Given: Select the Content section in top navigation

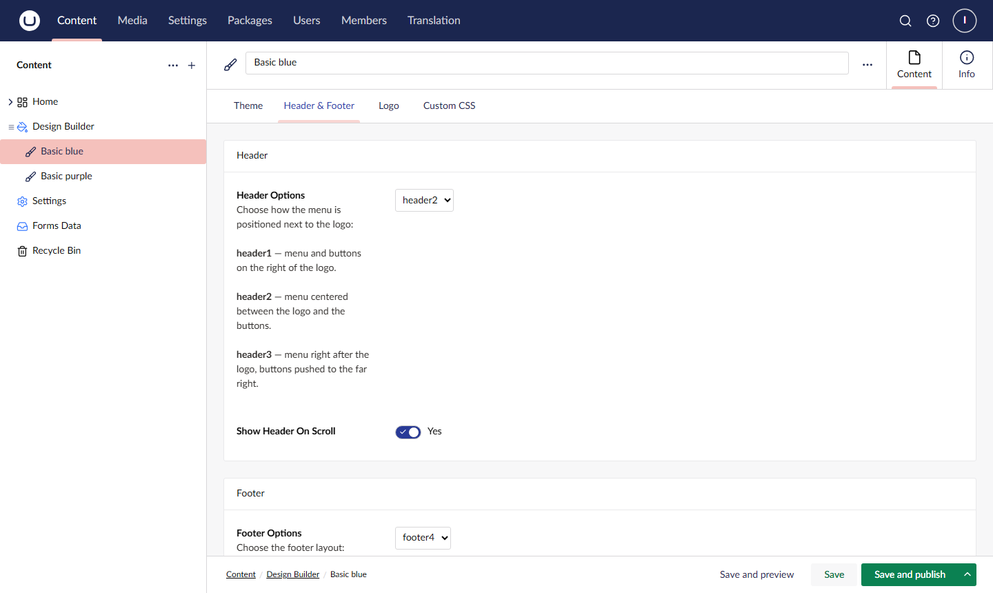Looking at the screenshot, I should point(77,21).
